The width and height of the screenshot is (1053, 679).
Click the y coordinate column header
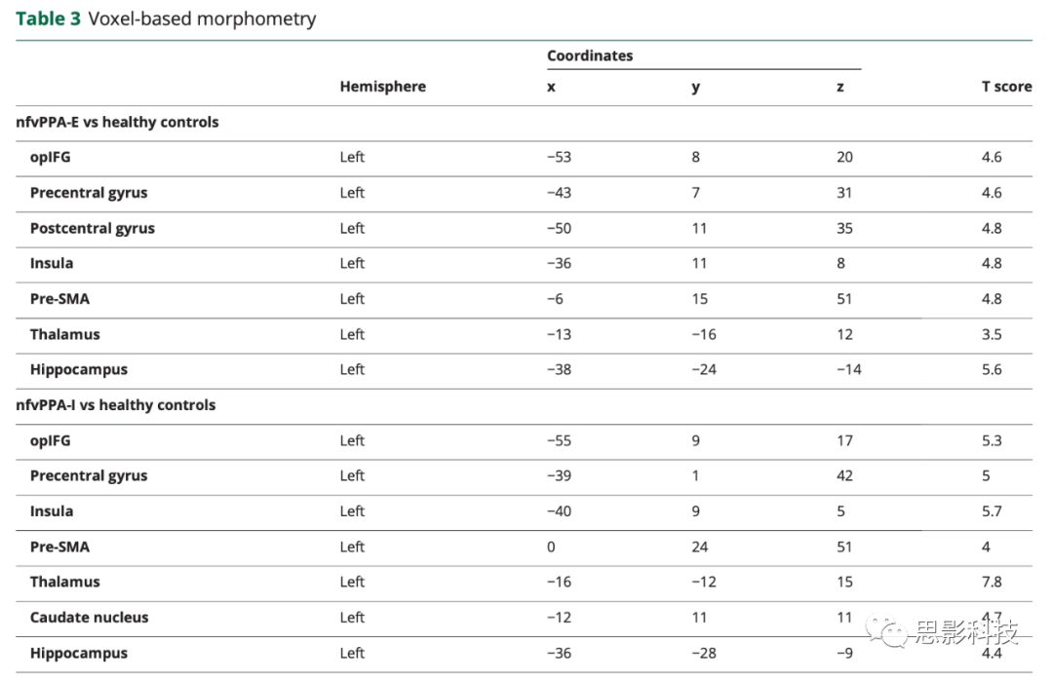695,87
